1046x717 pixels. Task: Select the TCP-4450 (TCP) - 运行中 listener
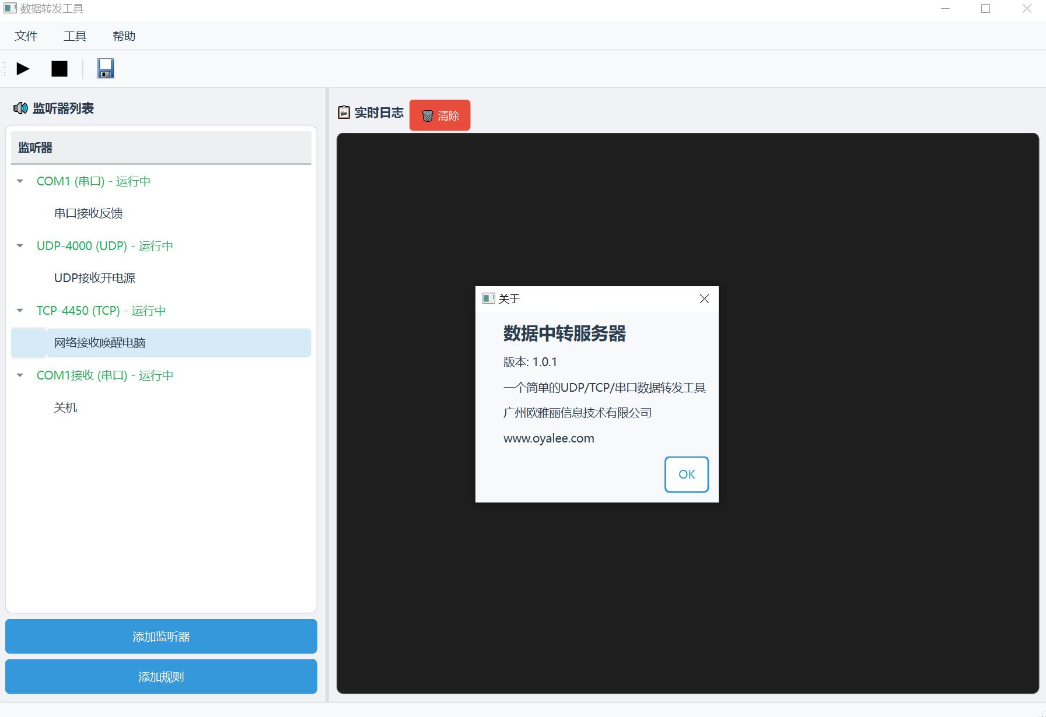click(101, 311)
